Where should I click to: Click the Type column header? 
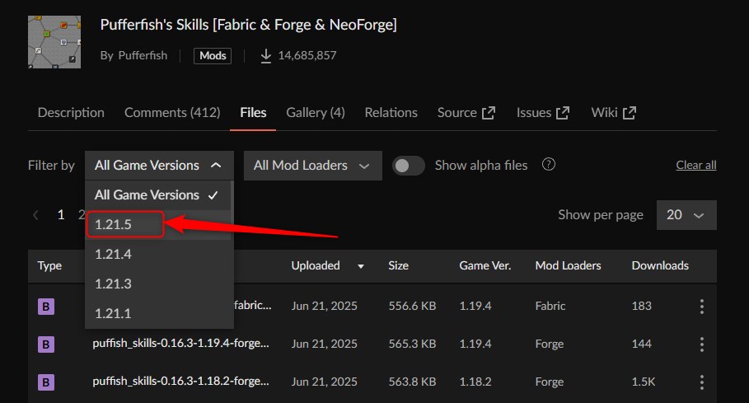(49, 265)
